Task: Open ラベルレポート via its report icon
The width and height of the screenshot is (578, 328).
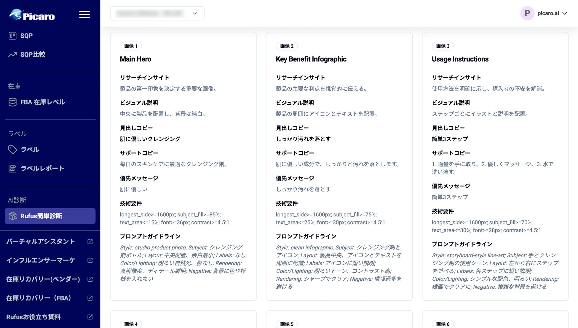Action: 13,168
